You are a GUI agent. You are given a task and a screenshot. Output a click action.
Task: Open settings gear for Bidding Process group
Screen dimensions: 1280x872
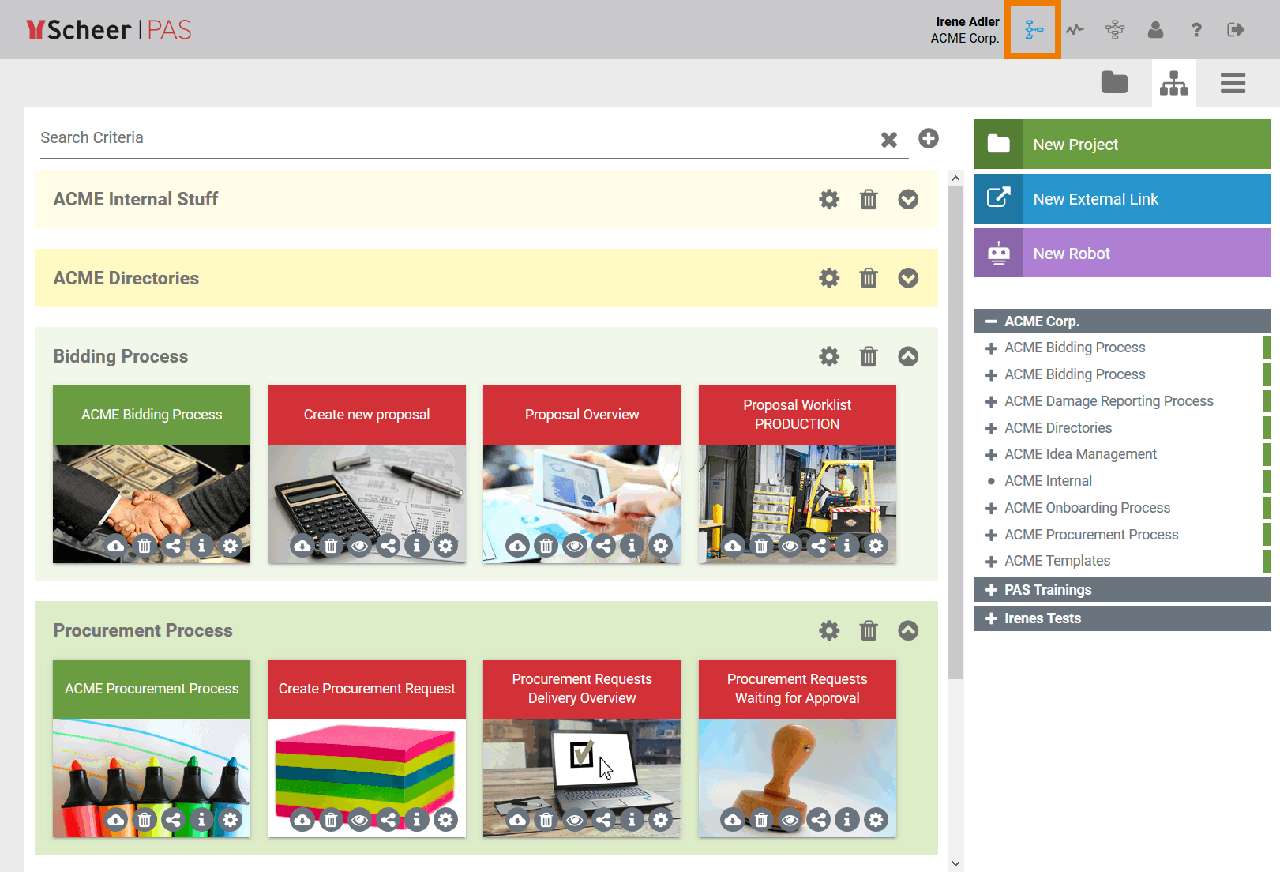(x=829, y=356)
